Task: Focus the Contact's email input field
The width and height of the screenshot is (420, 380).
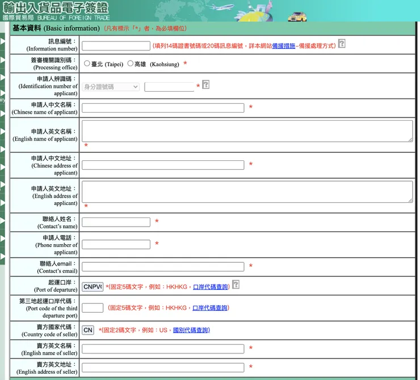Action: [163, 267]
